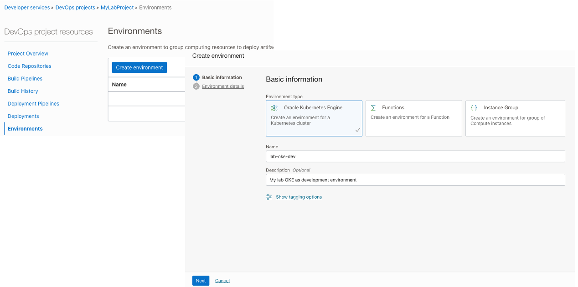Click the Oracle Kubernetes Engine cluster icon
578x287 pixels.
[x=274, y=108]
